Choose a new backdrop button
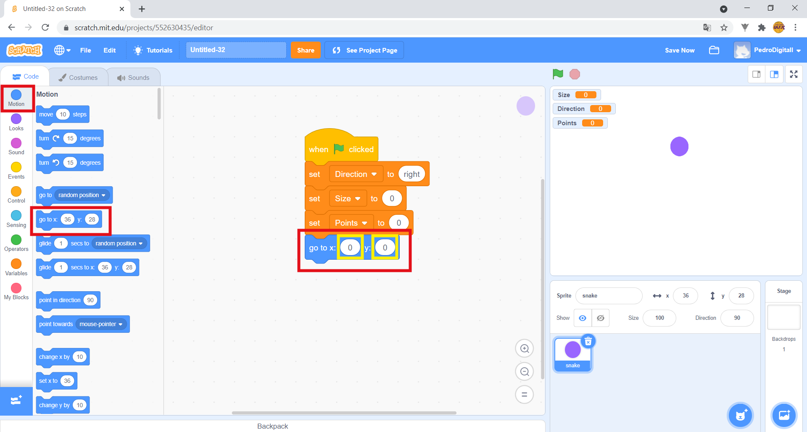The width and height of the screenshot is (807, 432). (784, 415)
